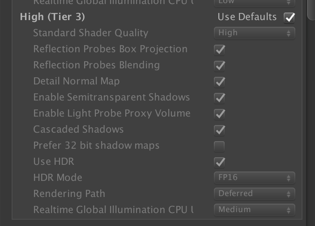
Task: Click the High (Tier 3) heading
Action: tap(52, 17)
